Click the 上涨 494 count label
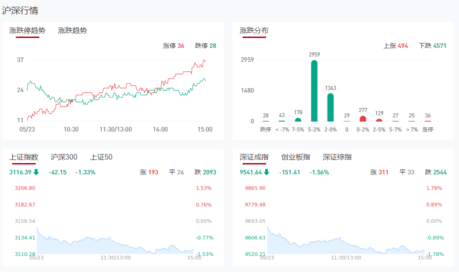Screen dimensions: 459x272 [x=395, y=46]
